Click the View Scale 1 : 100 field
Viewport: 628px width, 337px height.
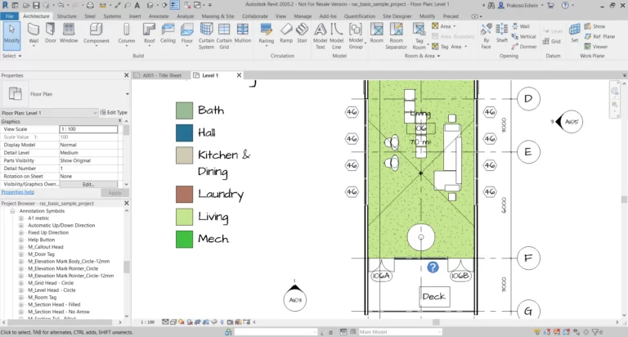(88, 129)
